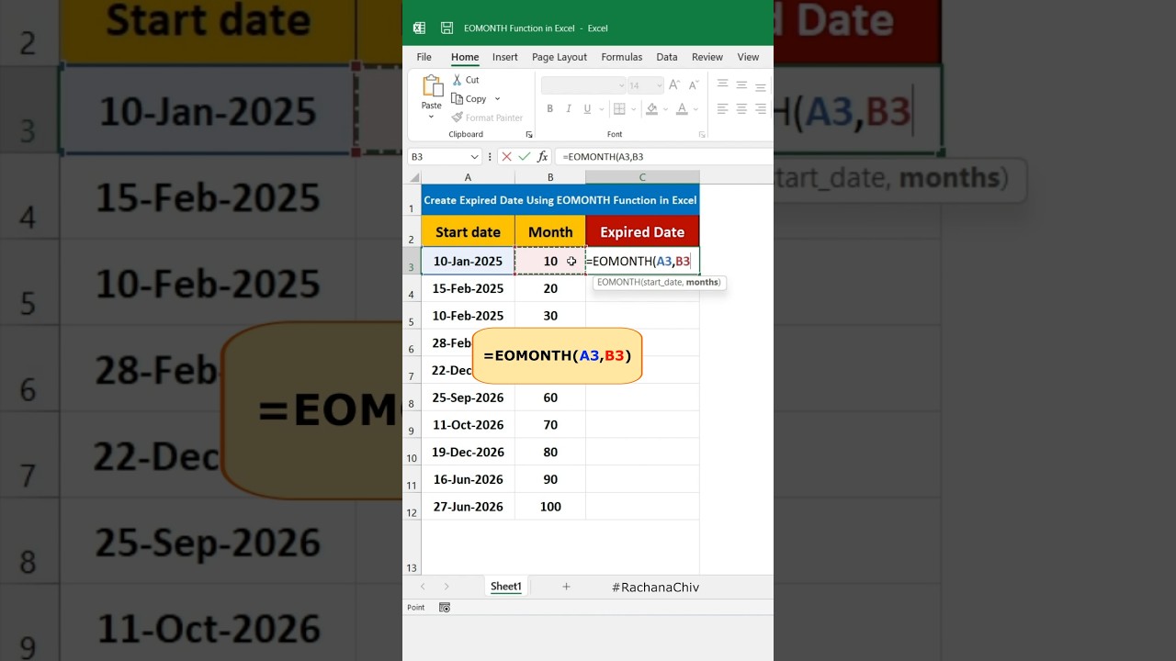Click the Copy icon
This screenshot has width=1176, height=661.
457,99
